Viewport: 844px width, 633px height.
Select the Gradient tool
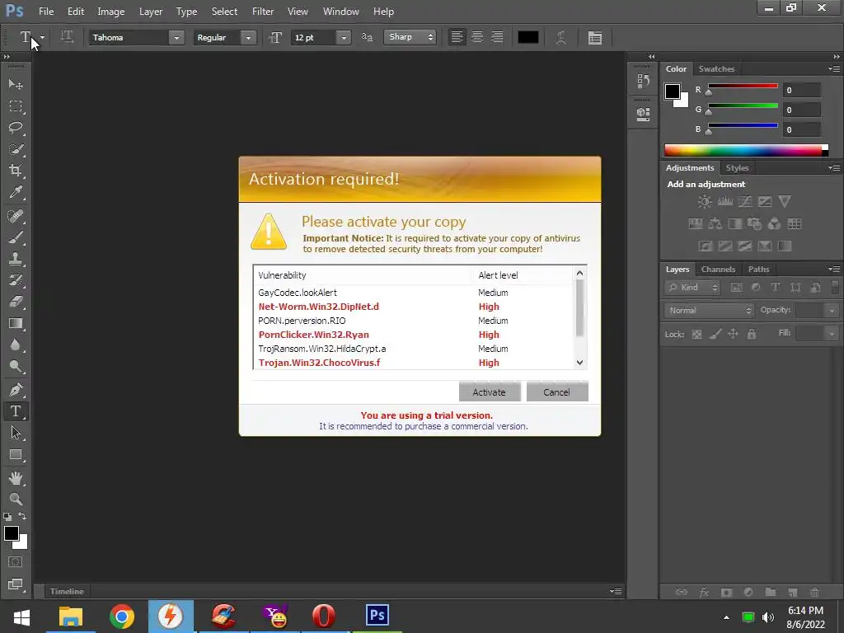coord(16,323)
